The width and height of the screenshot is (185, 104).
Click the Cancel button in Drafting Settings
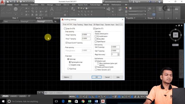pyautogui.click(x=107, y=77)
